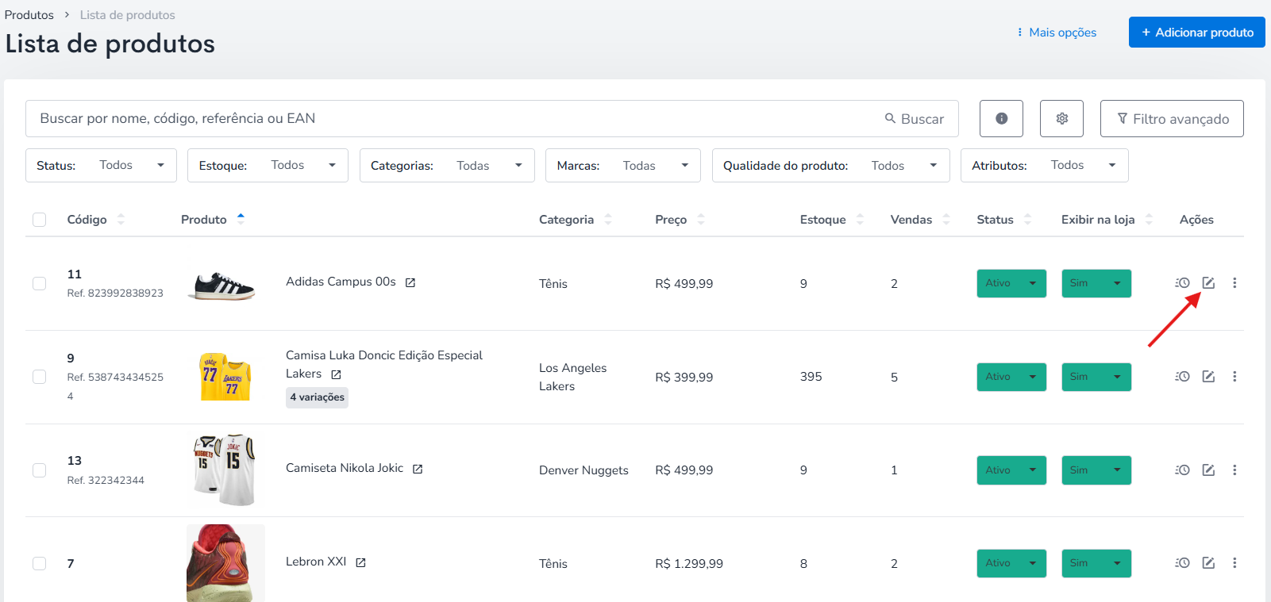Open more actions for Adidas Campus 00s
1271x602 pixels.
1234,283
